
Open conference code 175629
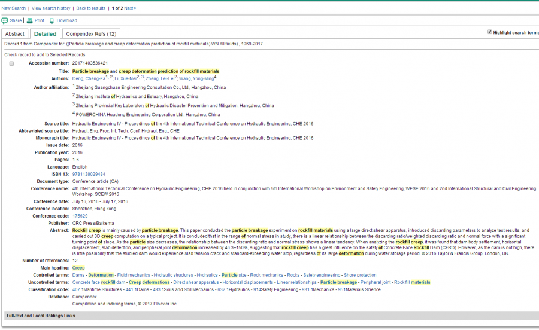pyautogui.click(x=80, y=216)
